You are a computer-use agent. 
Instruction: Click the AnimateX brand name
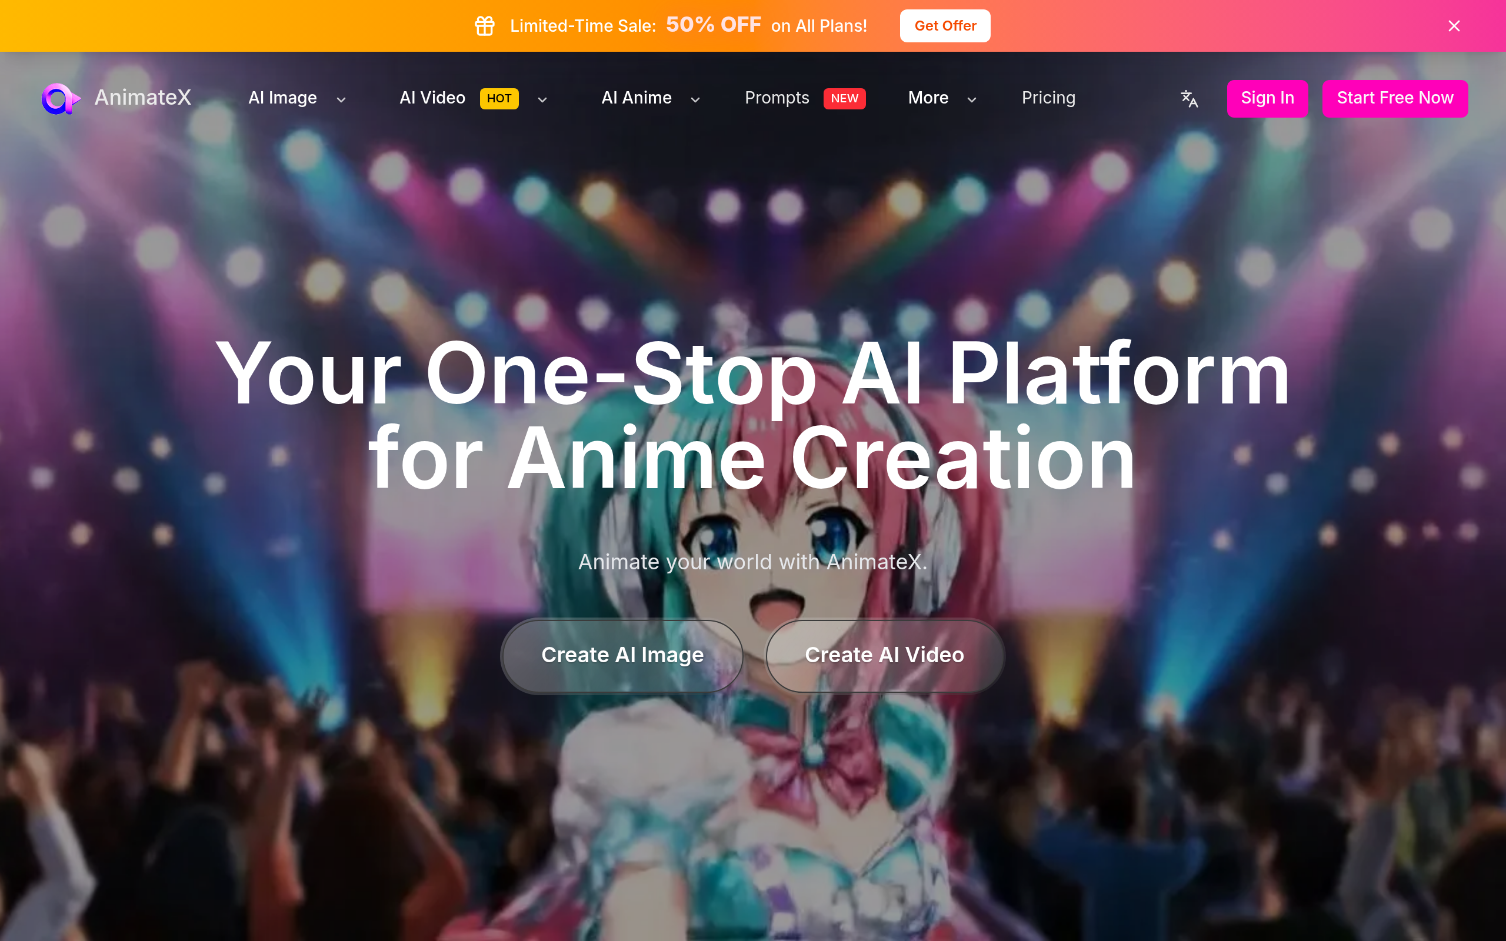(x=142, y=98)
